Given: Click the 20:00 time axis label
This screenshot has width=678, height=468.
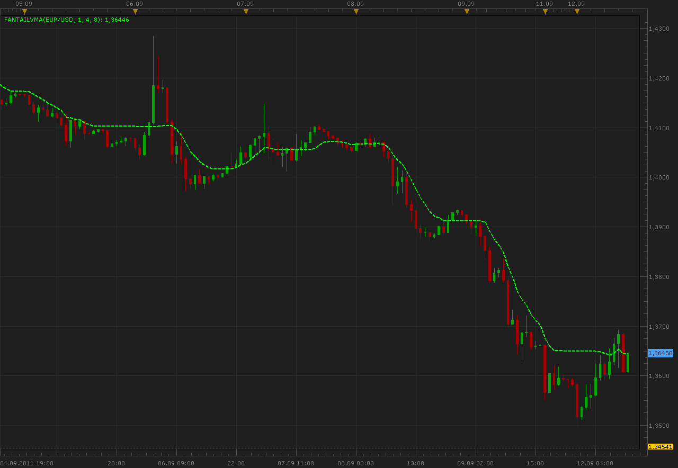Looking at the screenshot, I should point(116,463).
